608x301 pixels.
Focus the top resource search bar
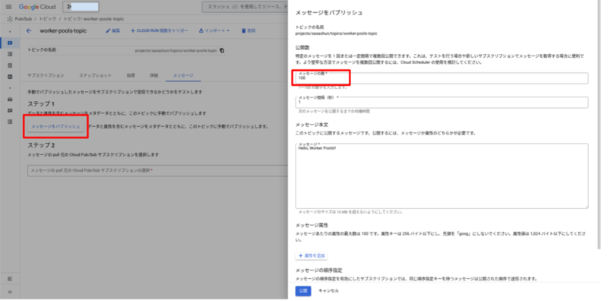pyautogui.click(x=245, y=7)
